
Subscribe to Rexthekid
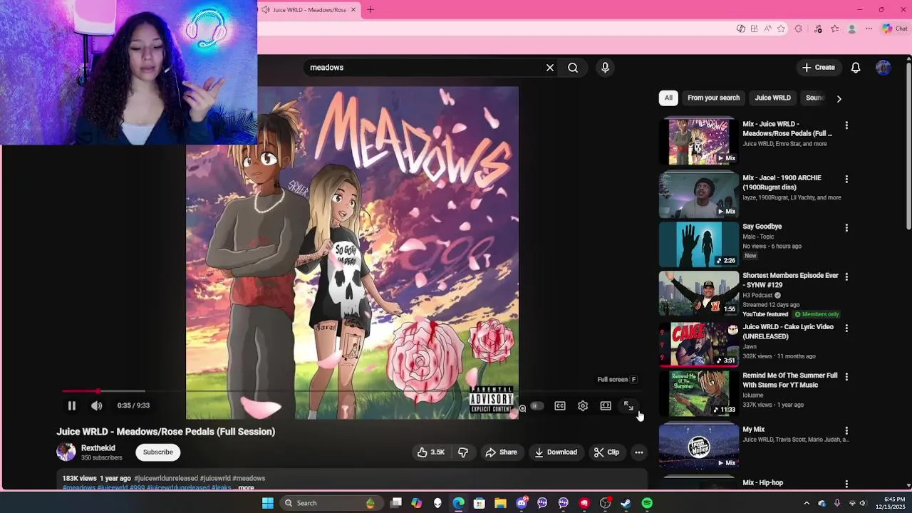click(x=158, y=452)
